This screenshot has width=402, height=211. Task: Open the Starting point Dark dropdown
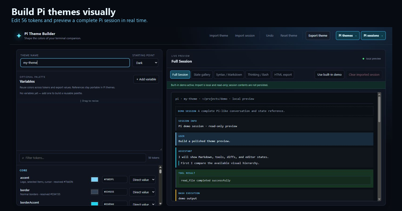click(x=145, y=63)
